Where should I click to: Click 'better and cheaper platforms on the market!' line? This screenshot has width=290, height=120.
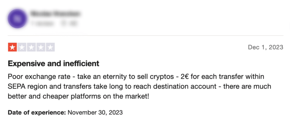(78, 97)
